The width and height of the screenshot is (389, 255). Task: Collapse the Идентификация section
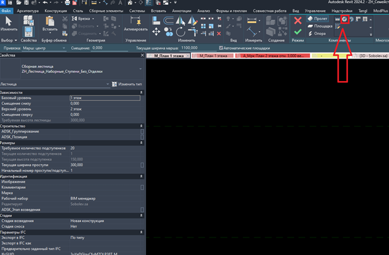[141, 176]
